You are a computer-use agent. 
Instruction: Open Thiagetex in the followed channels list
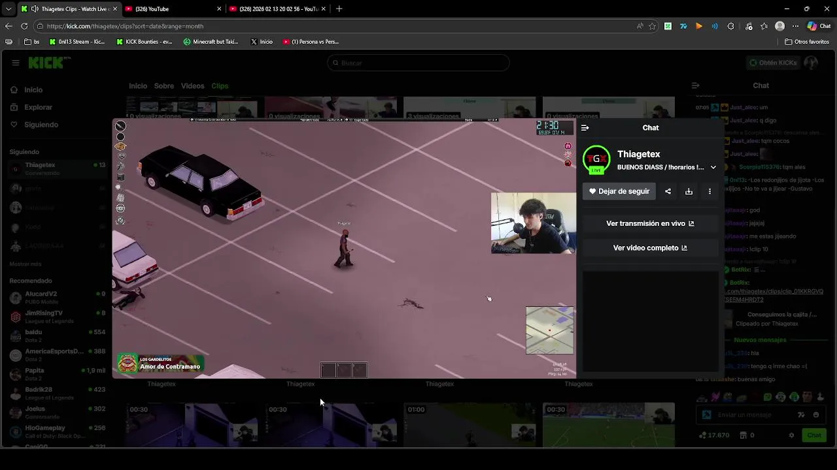click(x=57, y=168)
